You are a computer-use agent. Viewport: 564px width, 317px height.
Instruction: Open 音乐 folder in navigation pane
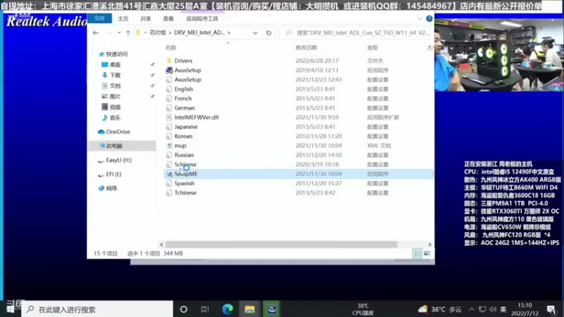[115, 118]
